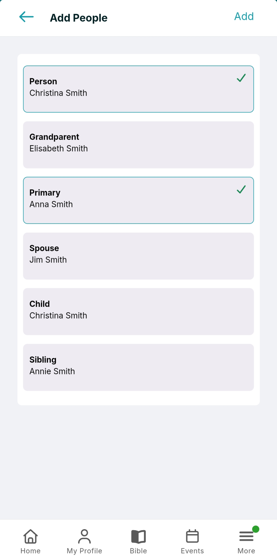Switch to the Events tab label
The height and width of the screenshot is (560, 277).
[192, 551]
